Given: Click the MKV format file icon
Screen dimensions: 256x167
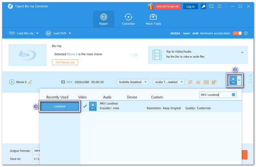Looking at the screenshot, I should (x=93, y=106).
